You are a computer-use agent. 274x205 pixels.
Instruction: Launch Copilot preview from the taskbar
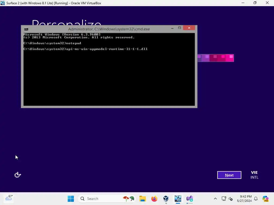coord(265,199)
